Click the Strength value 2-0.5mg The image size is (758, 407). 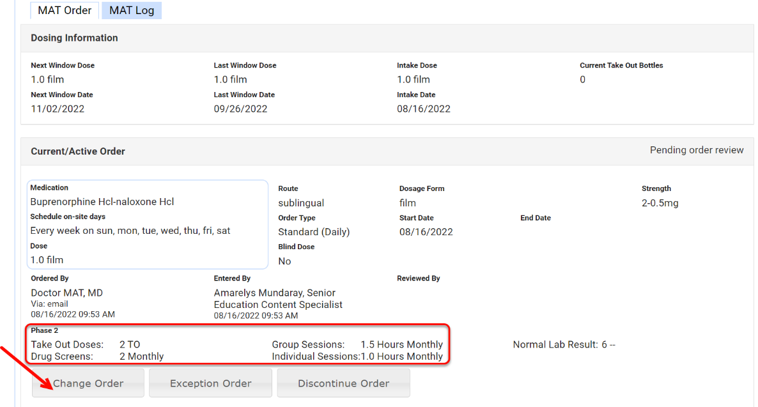point(660,203)
